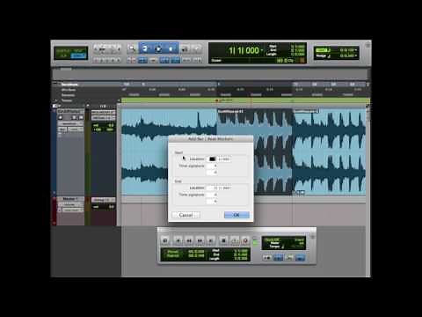The width and height of the screenshot is (422, 317).
Task: Open the Nudge value dropdown
Action: pyautogui.click(x=356, y=55)
